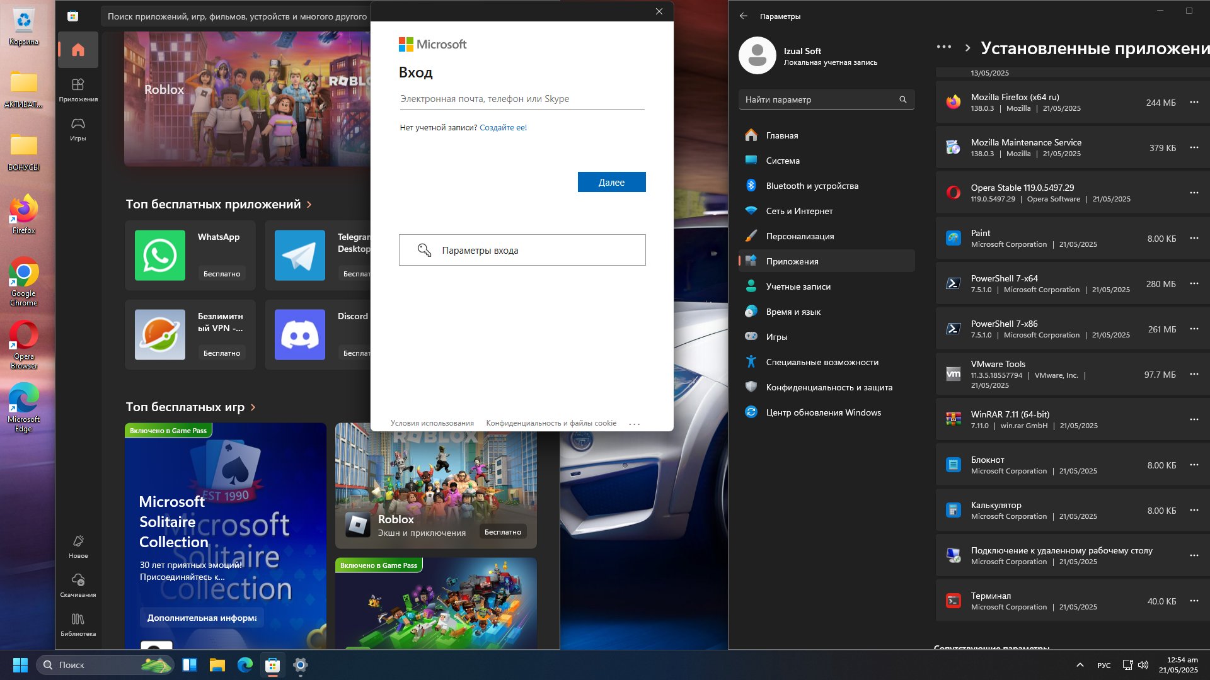
Task: Click the Create one account link
Action: click(x=503, y=127)
